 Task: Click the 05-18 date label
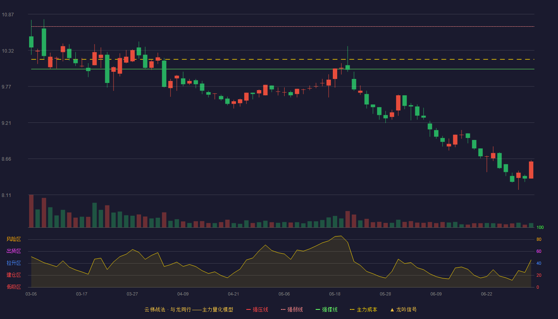(x=335, y=294)
